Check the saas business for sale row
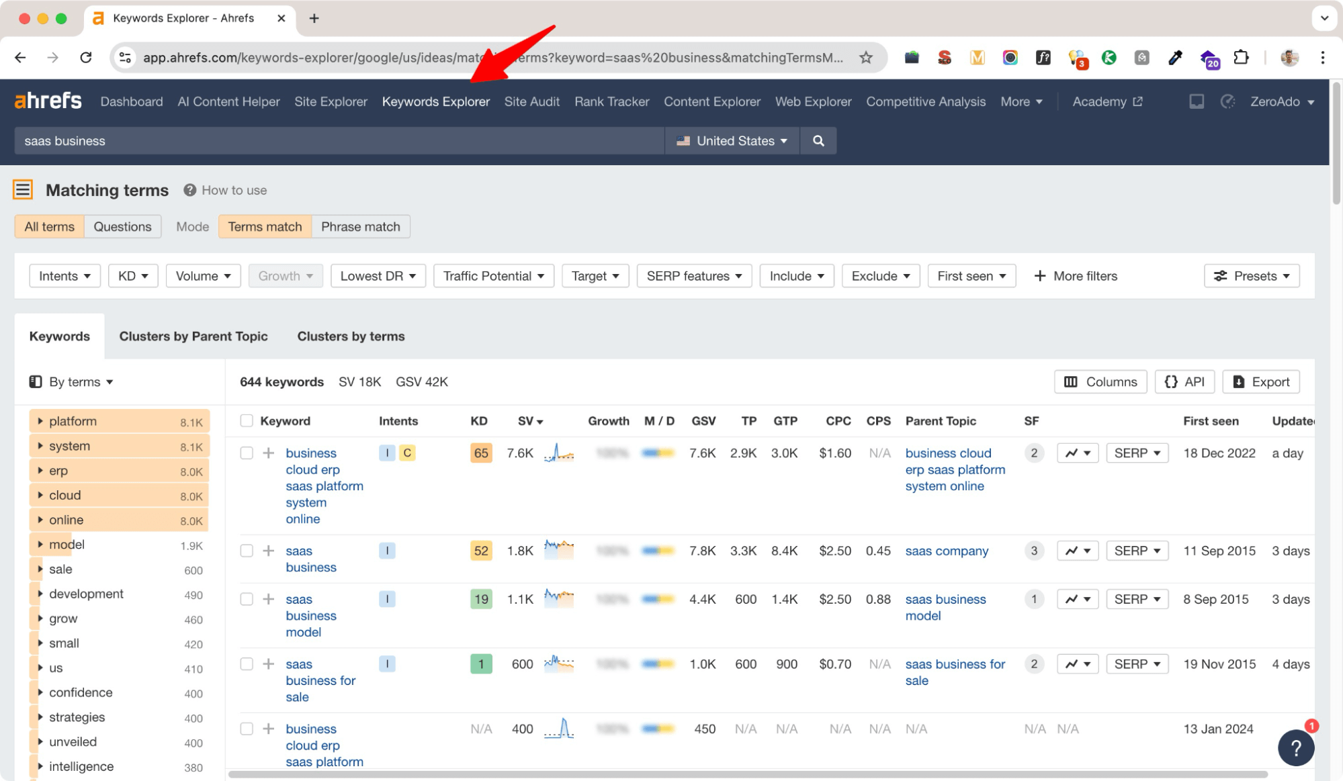Image resolution: width=1343 pixels, height=781 pixels. coord(247,663)
